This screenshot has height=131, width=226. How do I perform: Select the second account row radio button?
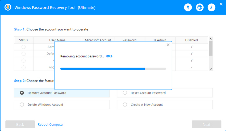[x=23, y=54]
